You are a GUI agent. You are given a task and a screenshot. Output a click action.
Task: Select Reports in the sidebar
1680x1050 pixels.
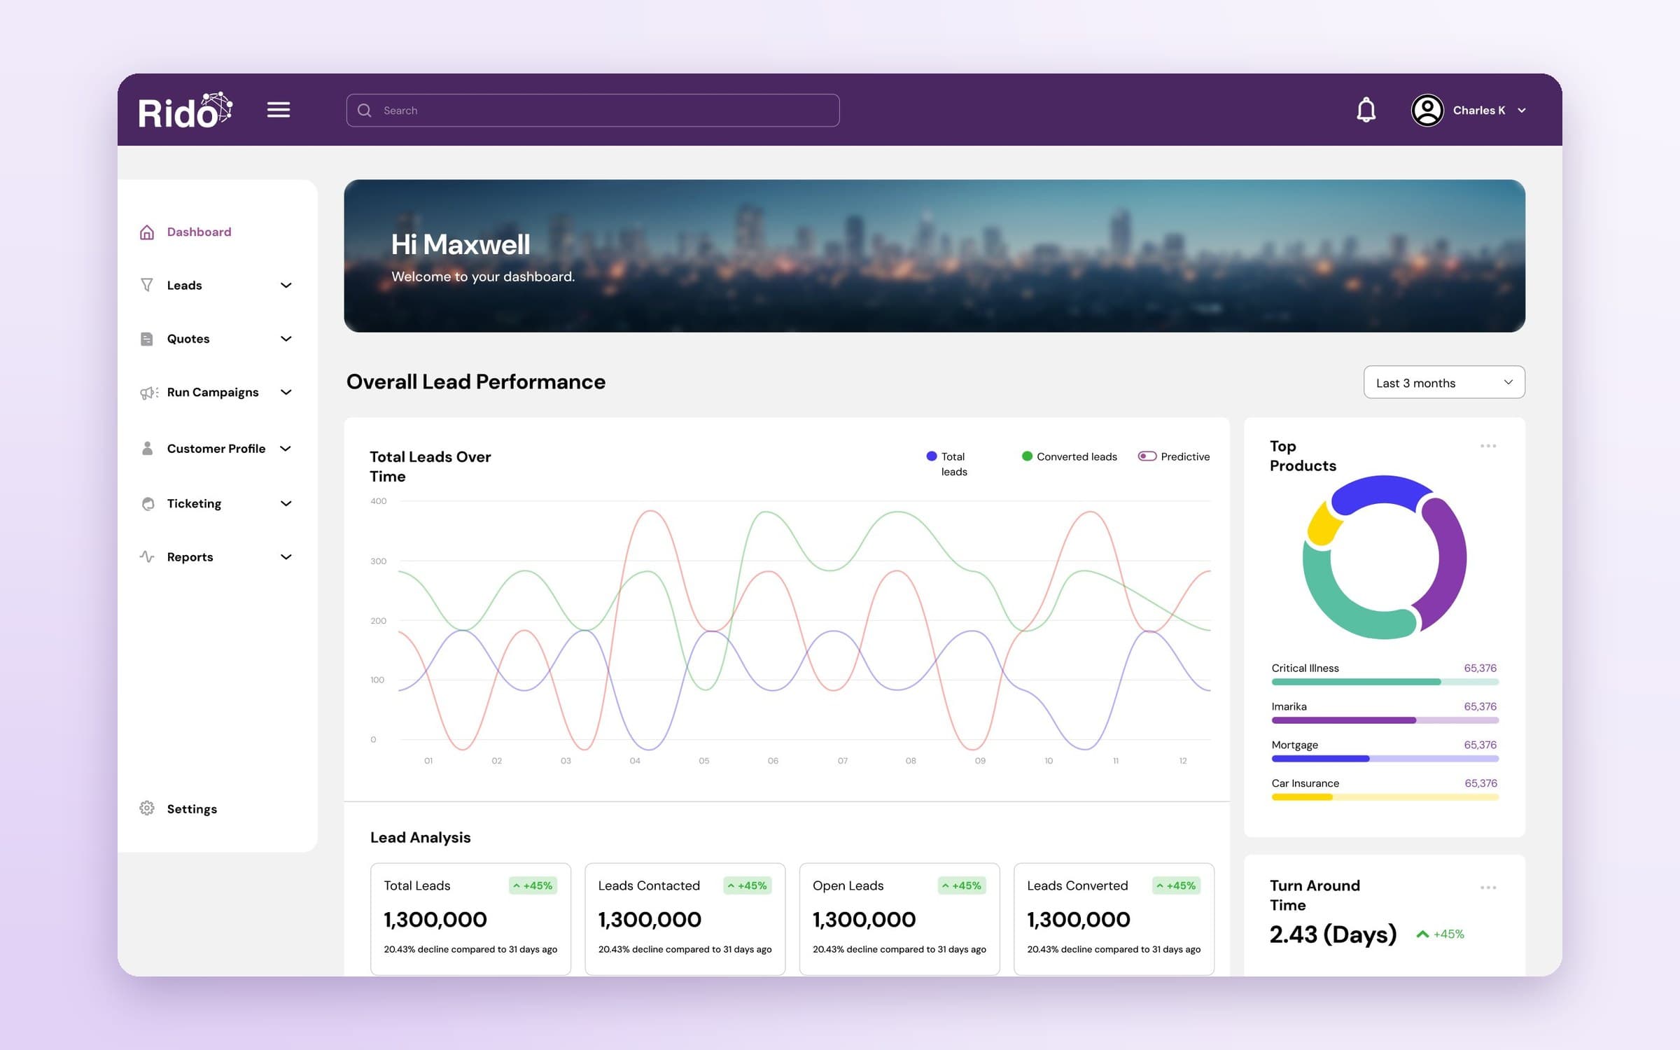pos(190,557)
